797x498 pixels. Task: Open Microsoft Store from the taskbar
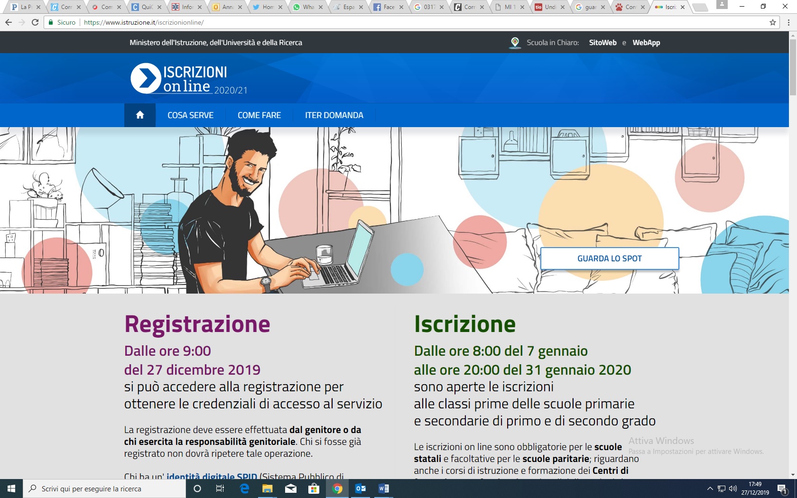tap(314, 489)
